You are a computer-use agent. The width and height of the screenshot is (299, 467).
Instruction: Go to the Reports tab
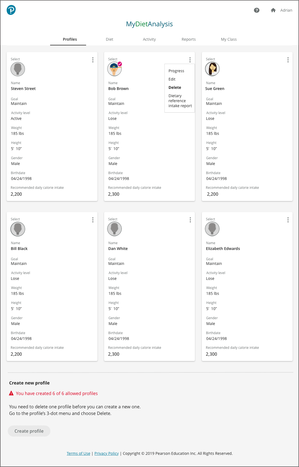189,39
